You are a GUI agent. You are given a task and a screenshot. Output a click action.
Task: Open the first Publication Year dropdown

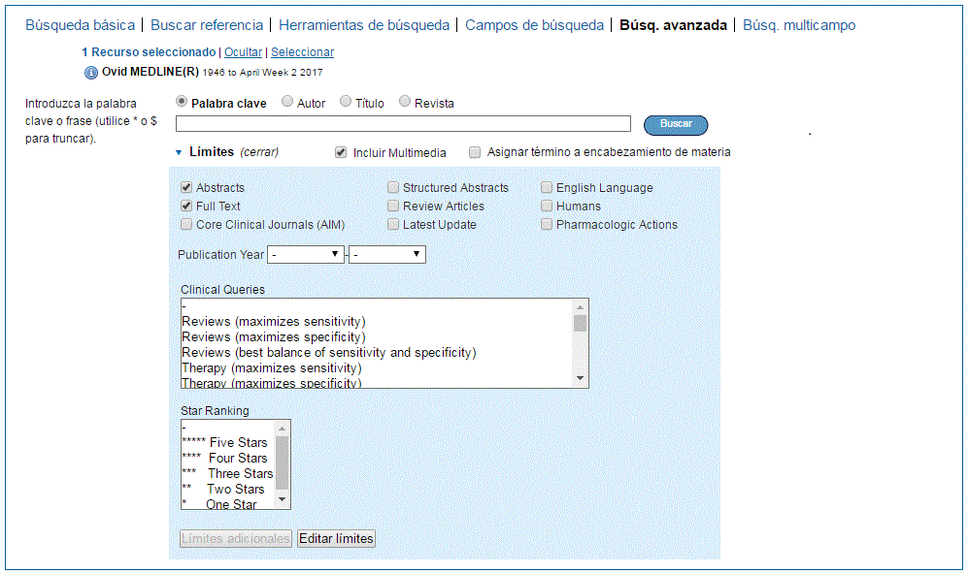point(305,254)
